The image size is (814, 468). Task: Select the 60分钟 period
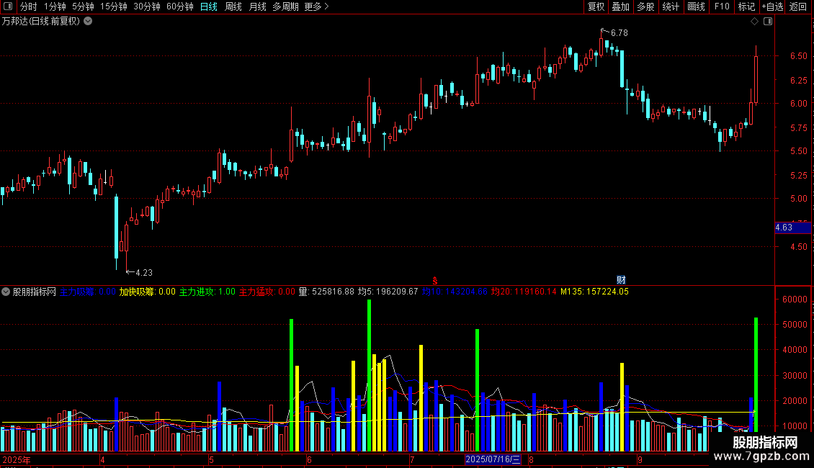coord(180,6)
